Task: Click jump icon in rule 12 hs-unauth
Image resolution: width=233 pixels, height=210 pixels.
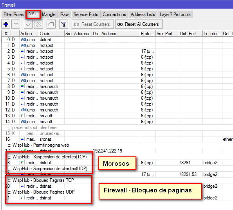Action: [23, 110]
